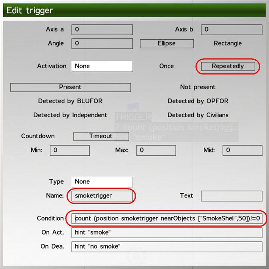This screenshot has height=269, width=269.
Task: Select Detected by OPFOR
Action: (198, 101)
